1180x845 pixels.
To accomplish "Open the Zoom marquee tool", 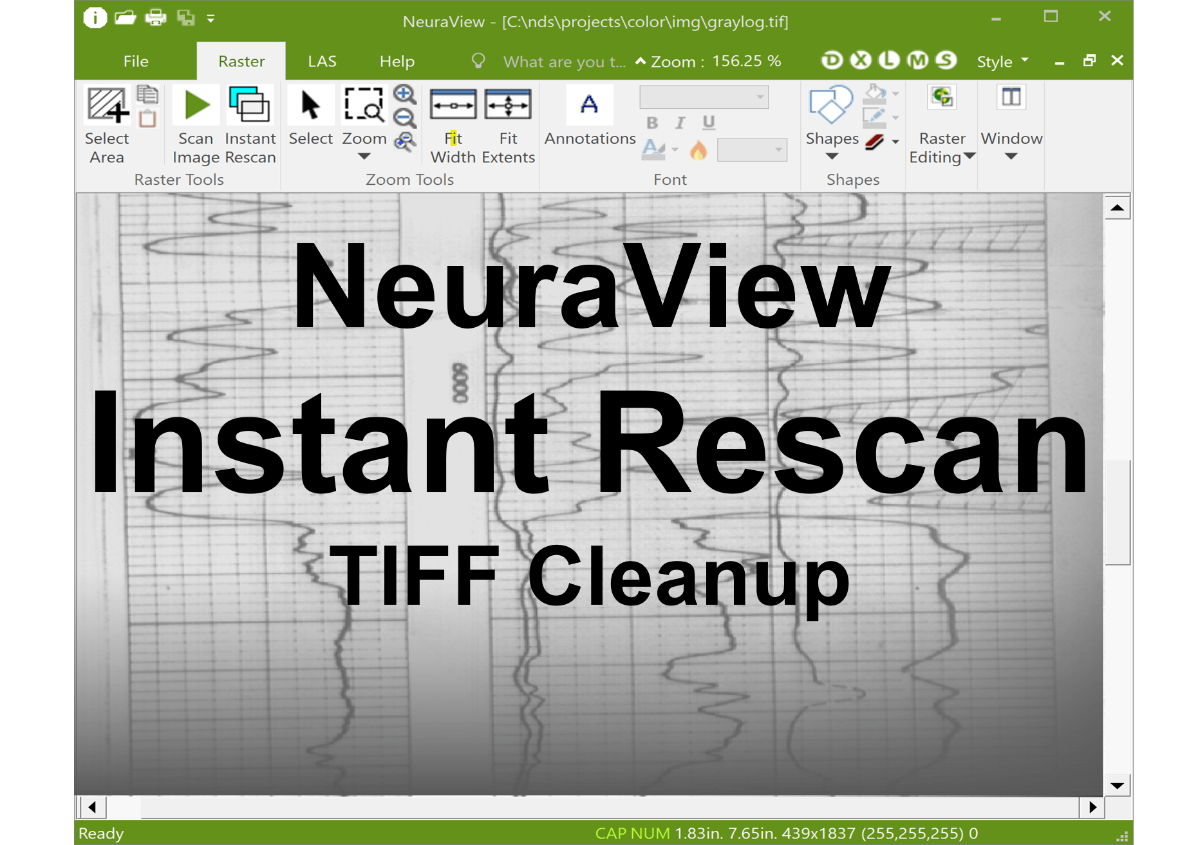I will 364,116.
